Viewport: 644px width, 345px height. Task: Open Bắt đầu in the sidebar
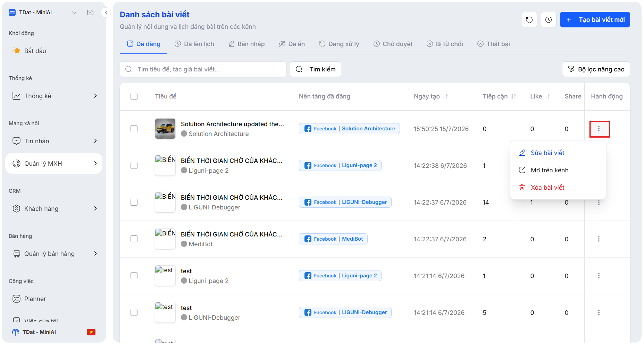coord(54,51)
